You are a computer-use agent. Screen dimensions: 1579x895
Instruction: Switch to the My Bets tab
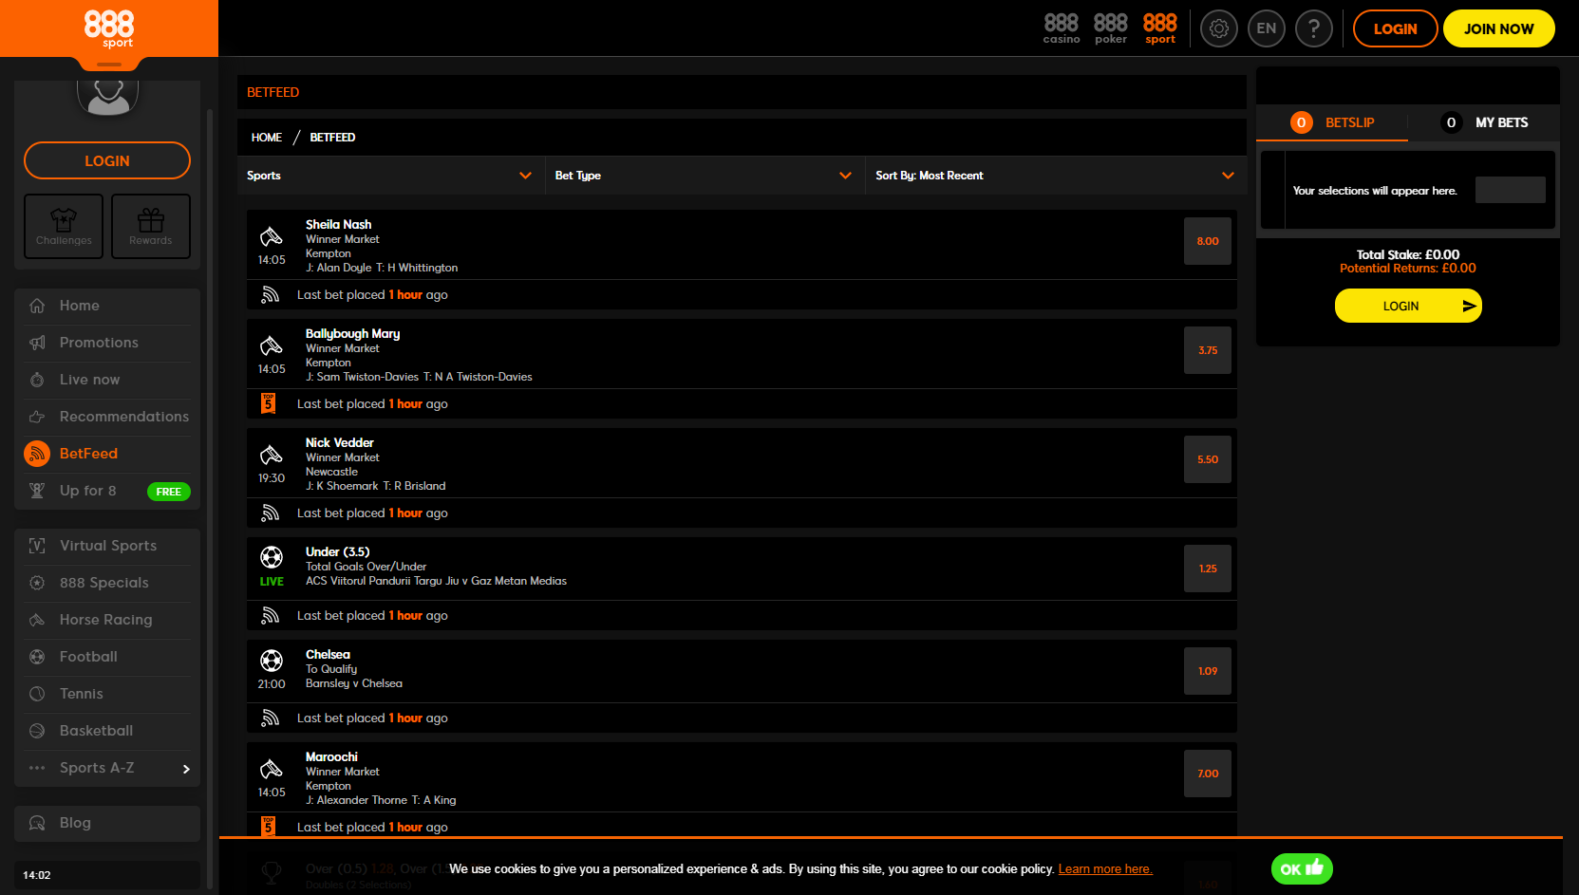click(x=1484, y=122)
